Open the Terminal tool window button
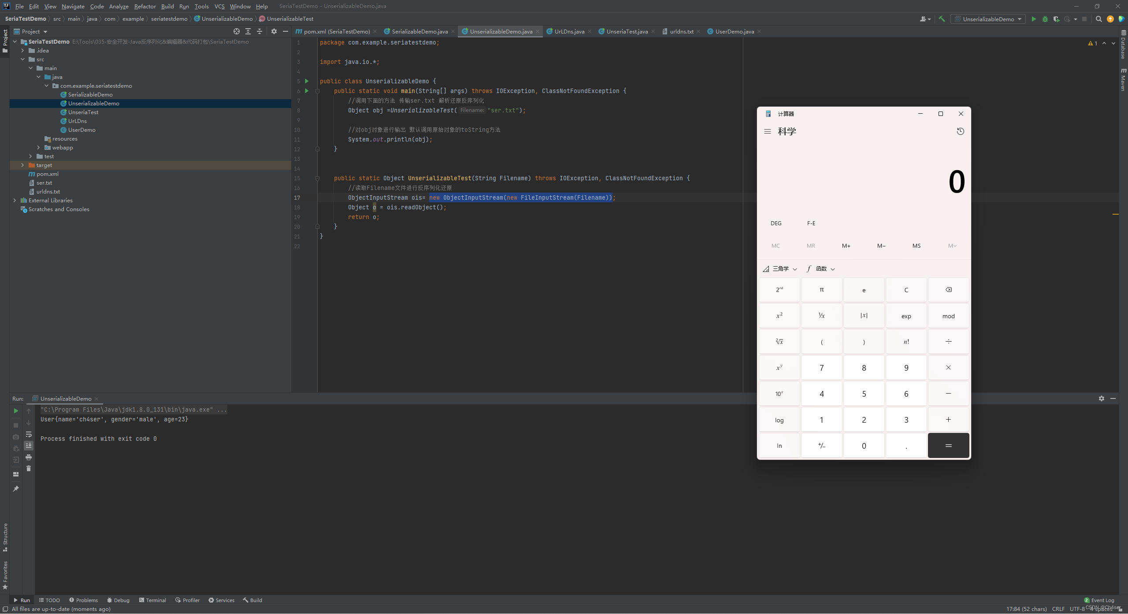 point(152,600)
